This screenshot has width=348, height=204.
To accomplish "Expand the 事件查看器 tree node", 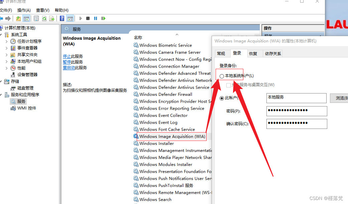I will [6, 48].
